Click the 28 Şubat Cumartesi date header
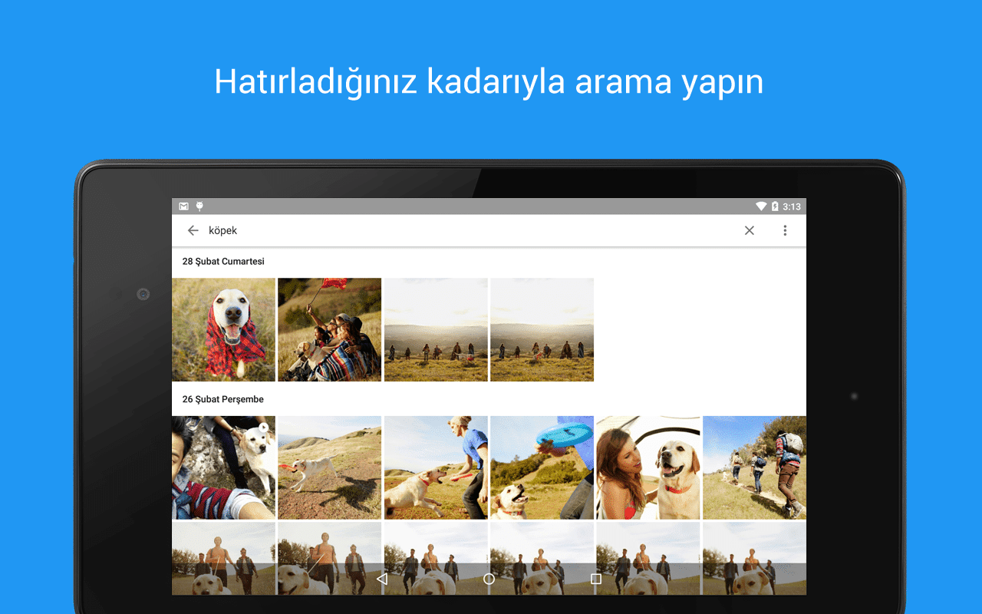 click(223, 262)
